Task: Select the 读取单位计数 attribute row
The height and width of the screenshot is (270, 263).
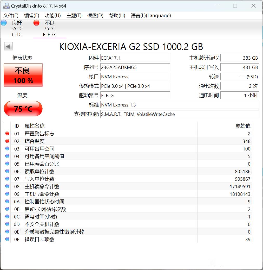Action: pyautogui.click(x=128, y=171)
